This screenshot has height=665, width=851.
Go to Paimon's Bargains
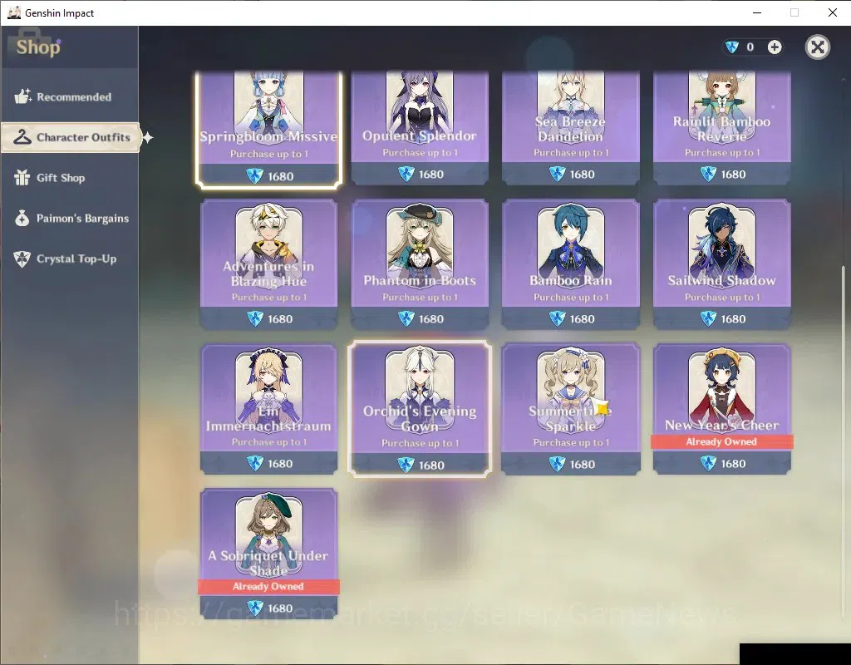(x=70, y=219)
